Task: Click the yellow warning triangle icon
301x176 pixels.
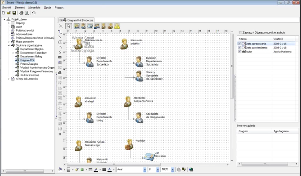Action: click(x=117, y=26)
